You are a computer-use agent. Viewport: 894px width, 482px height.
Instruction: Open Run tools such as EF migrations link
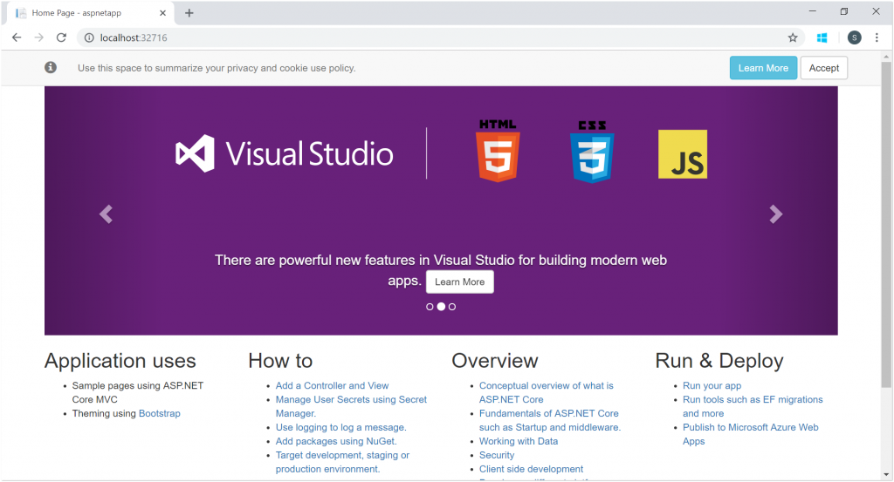click(753, 406)
